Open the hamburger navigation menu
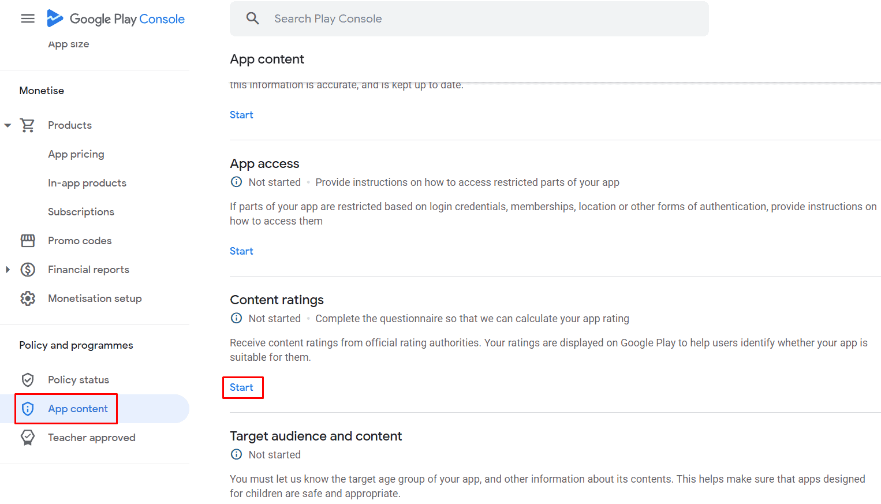Viewport: 881px width, 504px height. point(27,18)
